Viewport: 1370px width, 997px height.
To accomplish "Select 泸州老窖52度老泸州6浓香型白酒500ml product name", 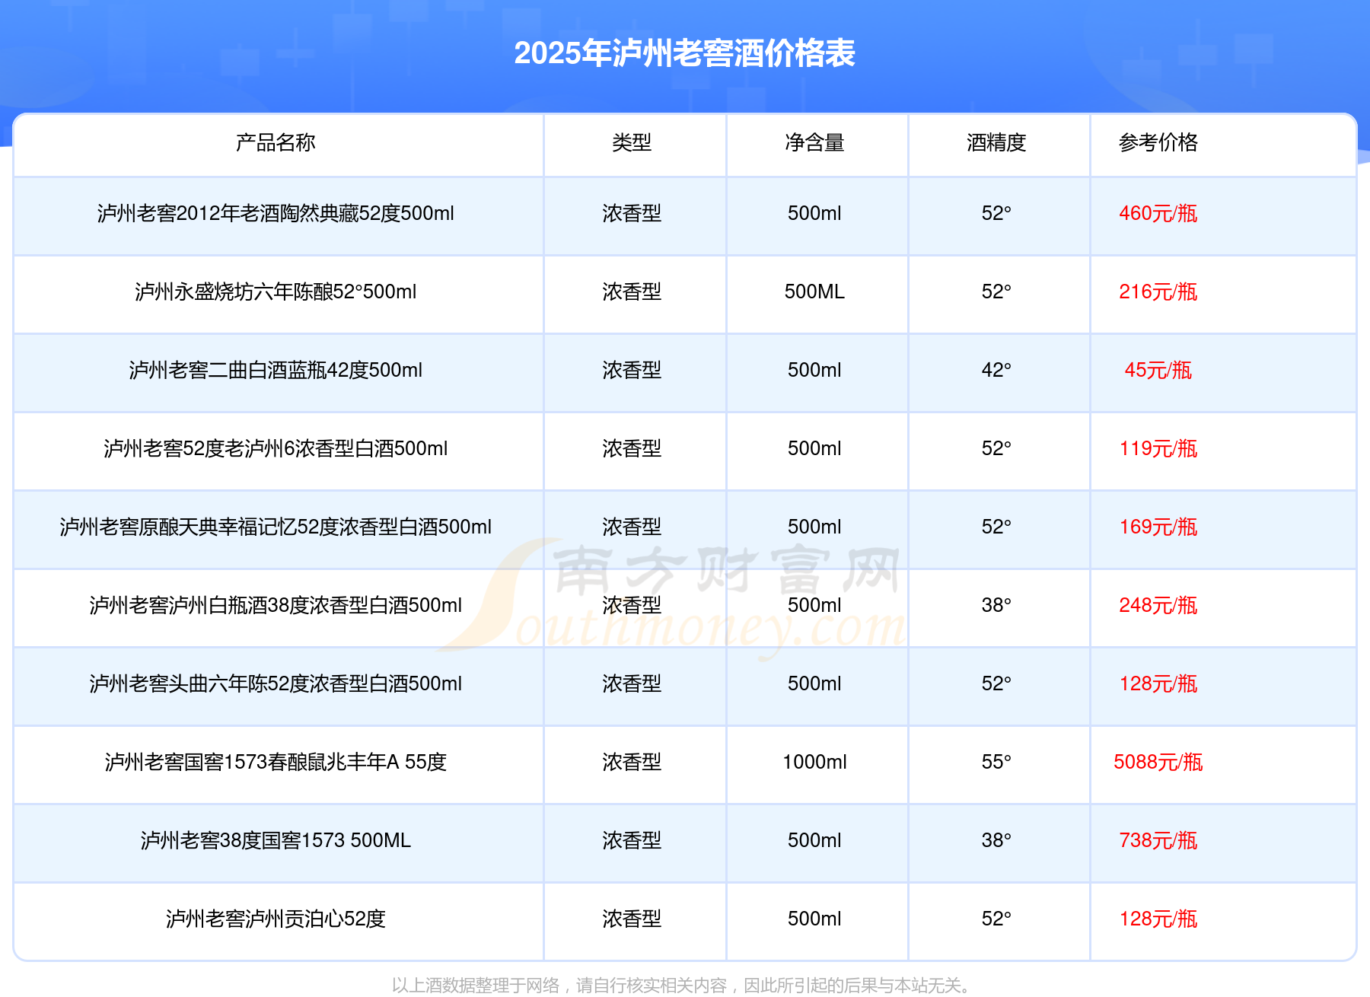I will [x=276, y=449].
